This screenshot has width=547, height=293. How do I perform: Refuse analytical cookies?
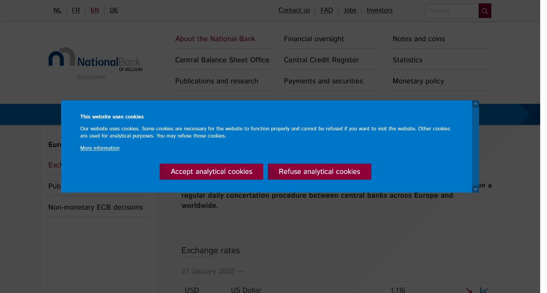click(319, 172)
